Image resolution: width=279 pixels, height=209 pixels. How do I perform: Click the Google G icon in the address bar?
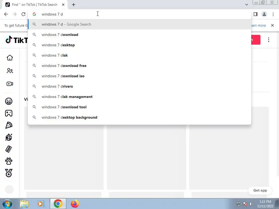click(x=34, y=14)
